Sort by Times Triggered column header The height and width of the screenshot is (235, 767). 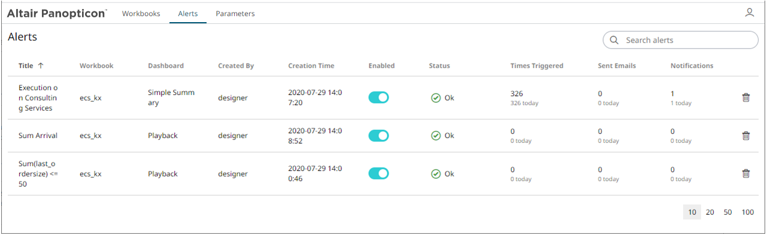pyautogui.click(x=536, y=66)
